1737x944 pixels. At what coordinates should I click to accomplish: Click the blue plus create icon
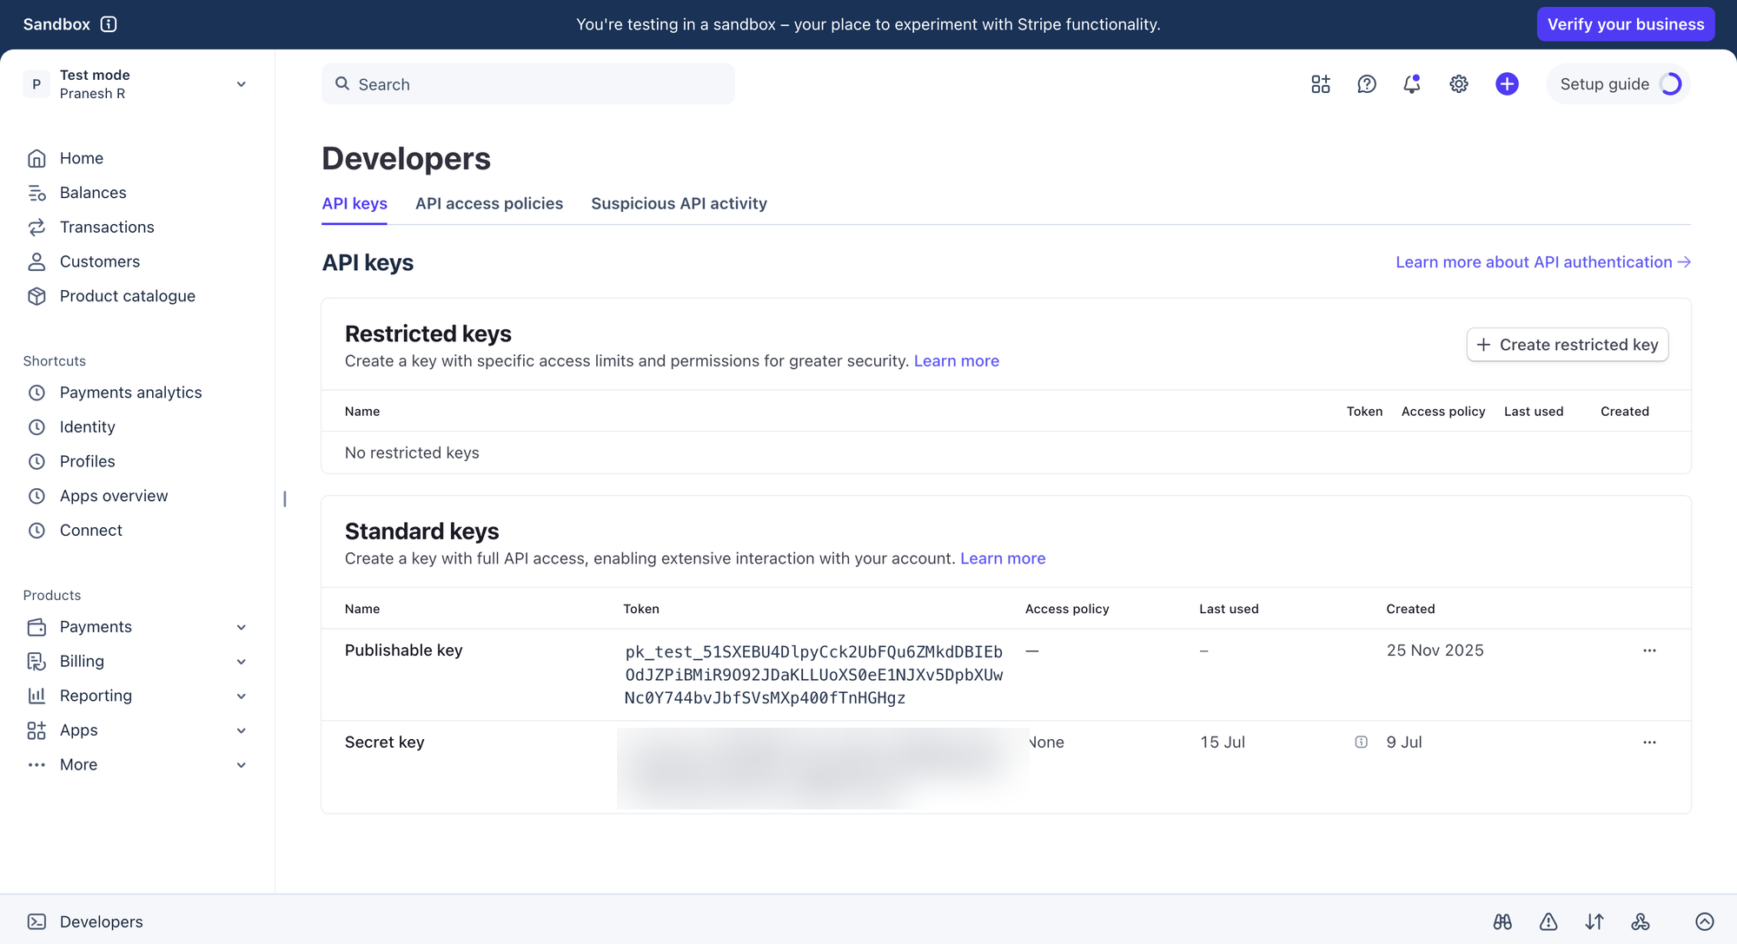coord(1507,84)
